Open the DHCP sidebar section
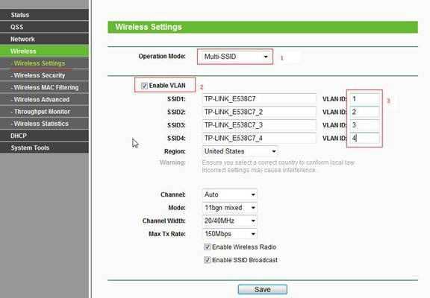This screenshot has width=430, height=298. [44, 136]
